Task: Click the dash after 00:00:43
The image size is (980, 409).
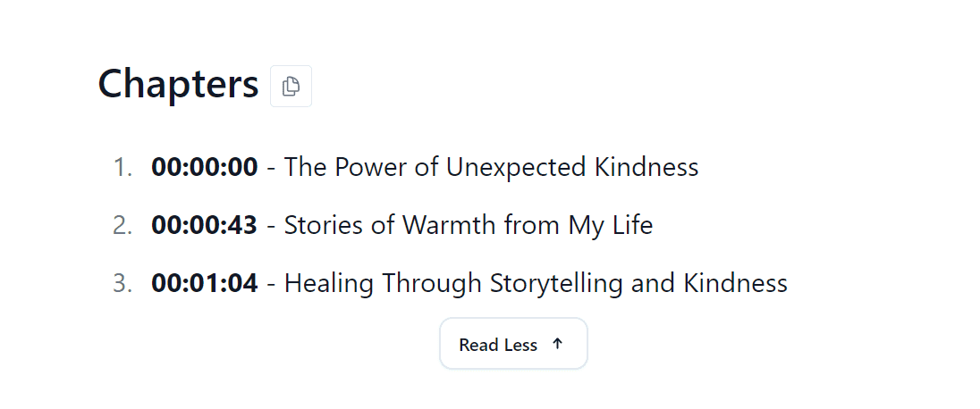Action: point(271,227)
